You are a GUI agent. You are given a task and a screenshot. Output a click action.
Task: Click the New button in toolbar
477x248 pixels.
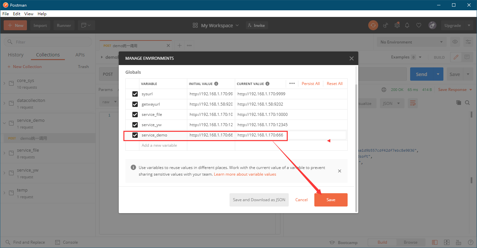[16, 25]
